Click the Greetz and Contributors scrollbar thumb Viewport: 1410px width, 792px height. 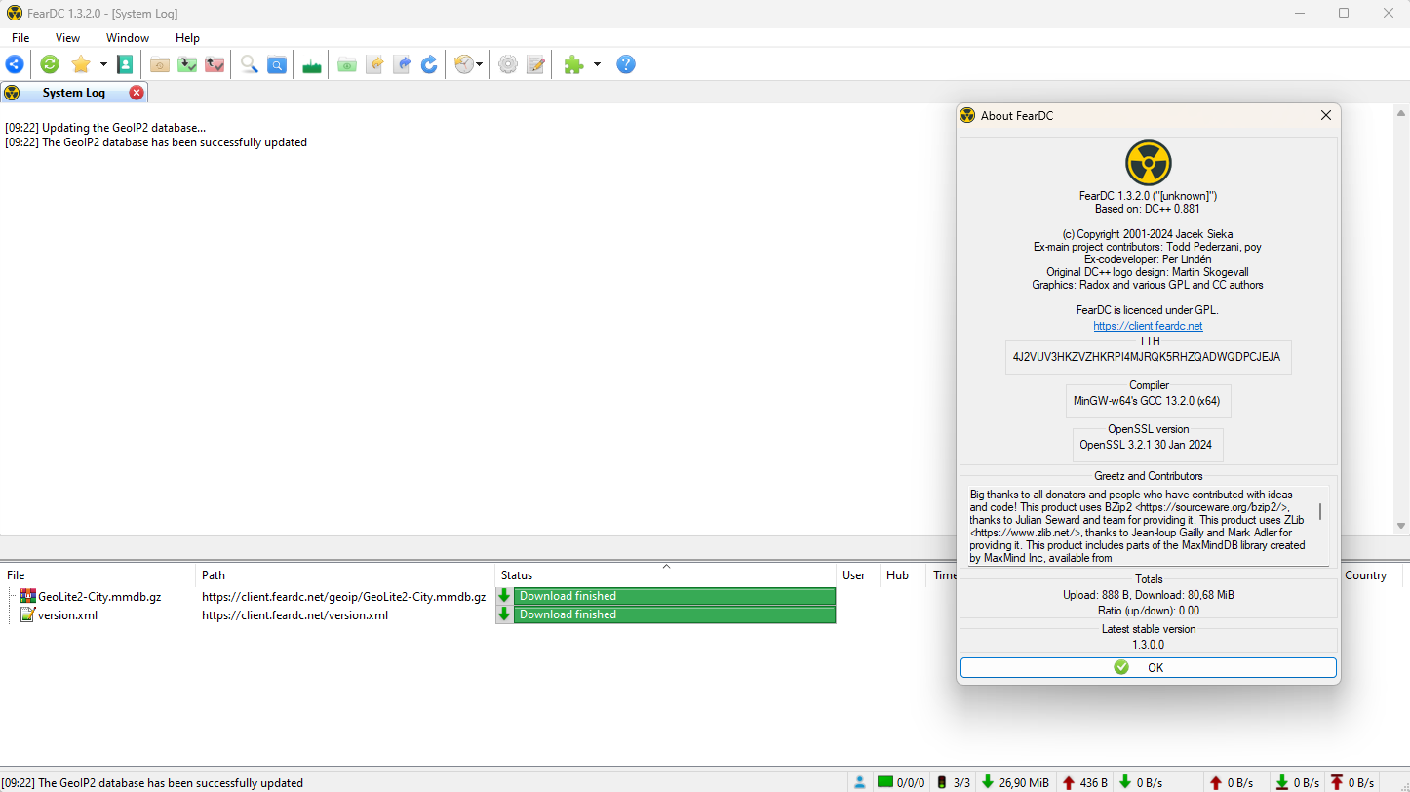coord(1320,511)
